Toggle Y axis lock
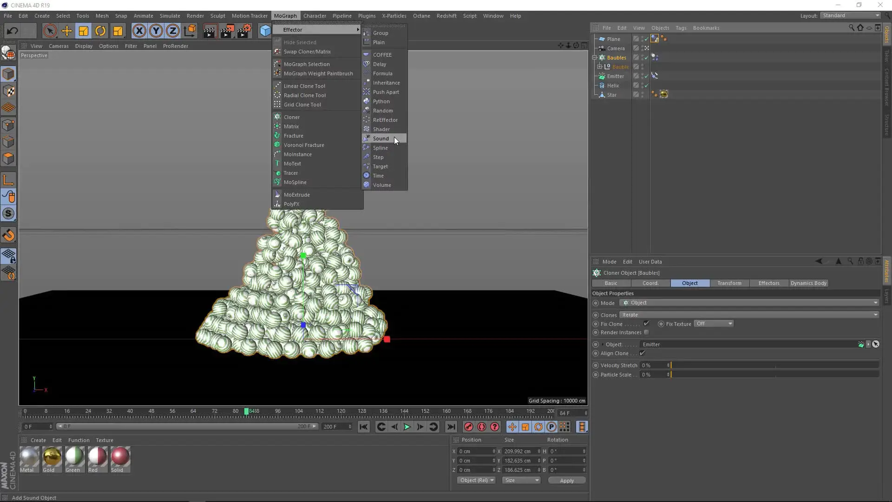892x502 pixels. pos(156,31)
